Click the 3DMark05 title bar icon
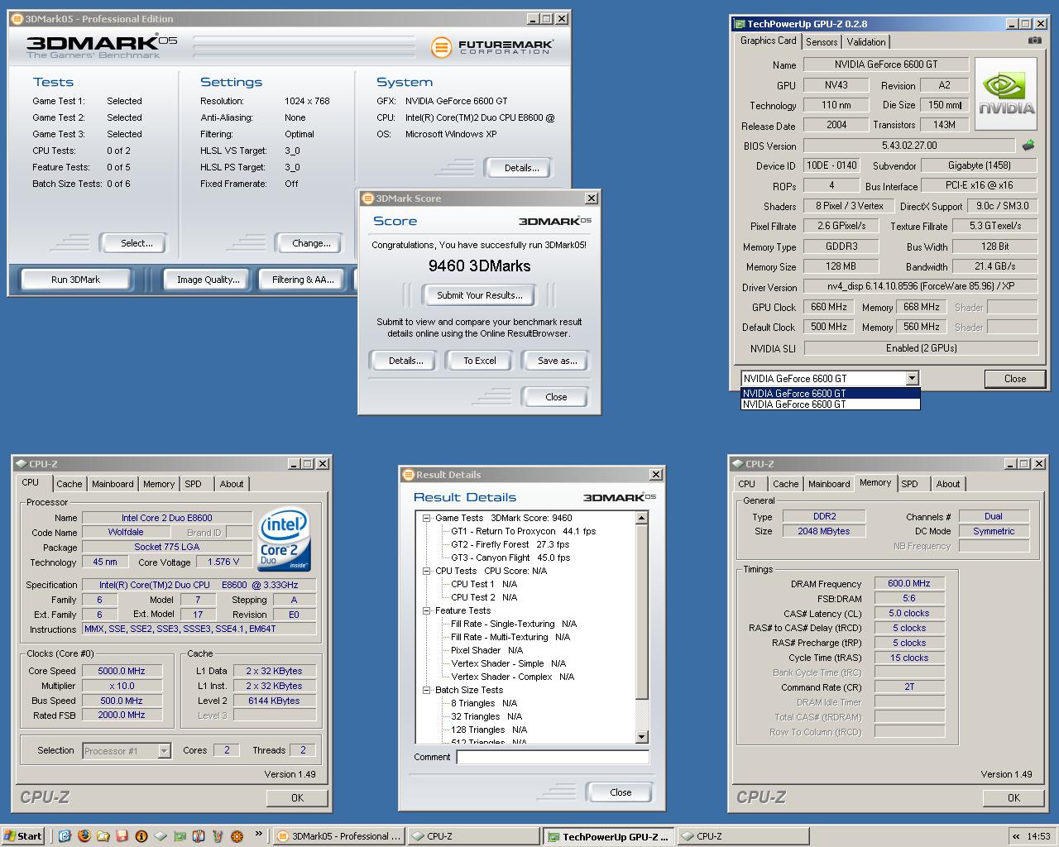Image resolution: width=1059 pixels, height=847 pixels. pos(17,18)
